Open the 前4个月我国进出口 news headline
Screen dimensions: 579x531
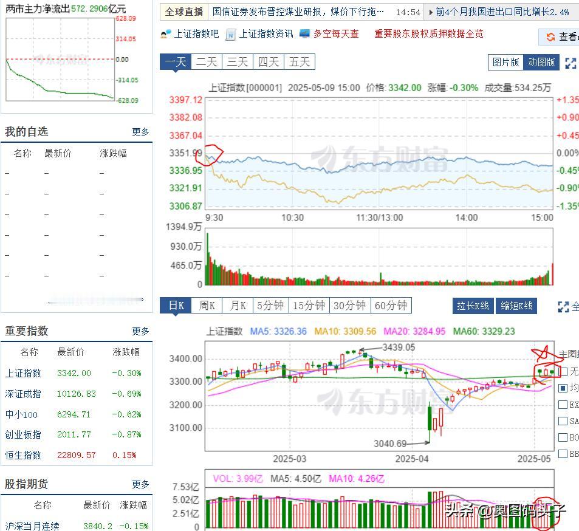(x=502, y=12)
